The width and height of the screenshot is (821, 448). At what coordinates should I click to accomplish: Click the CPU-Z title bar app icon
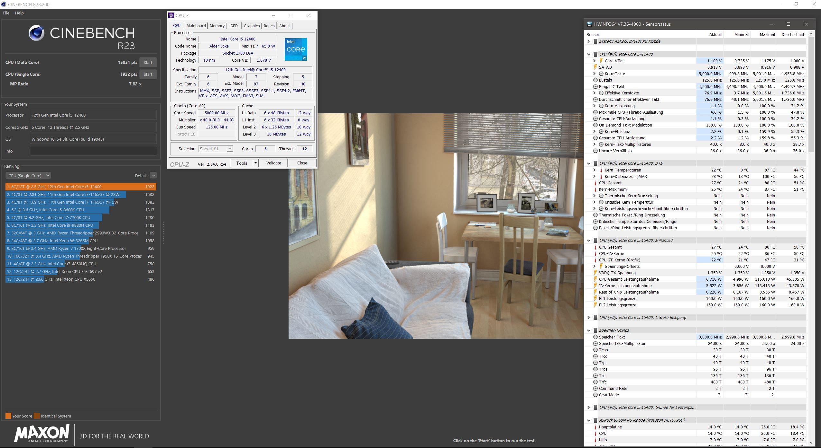click(x=171, y=15)
